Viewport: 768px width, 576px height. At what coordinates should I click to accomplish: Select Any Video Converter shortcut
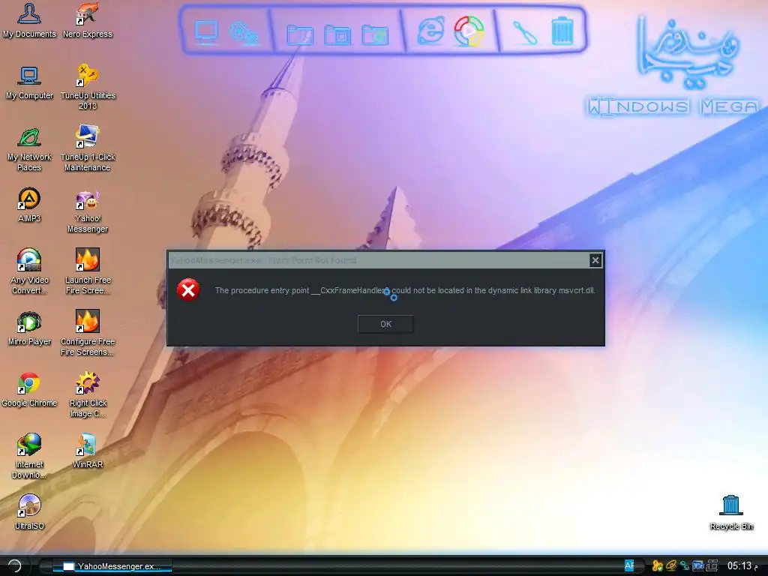click(x=29, y=271)
